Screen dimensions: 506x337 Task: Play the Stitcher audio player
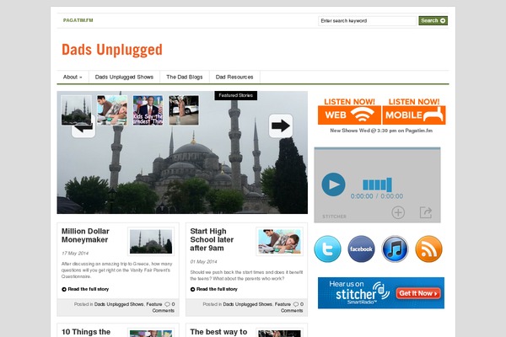tap(333, 185)
